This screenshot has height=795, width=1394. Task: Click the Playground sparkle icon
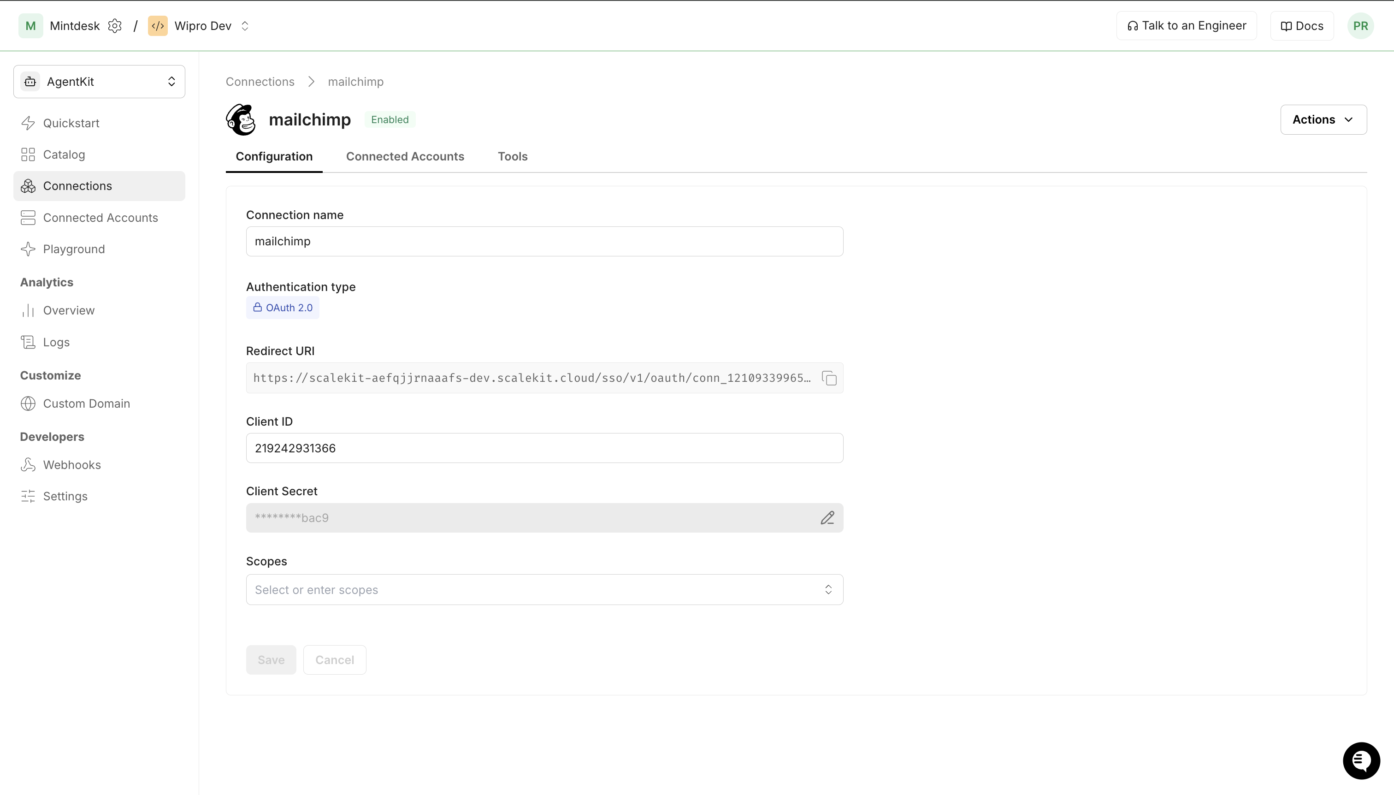pos(29,249)
